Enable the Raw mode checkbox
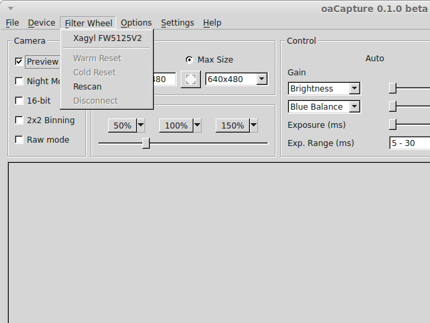This screenshot has width=430, height=323. (x=19, y=139)
